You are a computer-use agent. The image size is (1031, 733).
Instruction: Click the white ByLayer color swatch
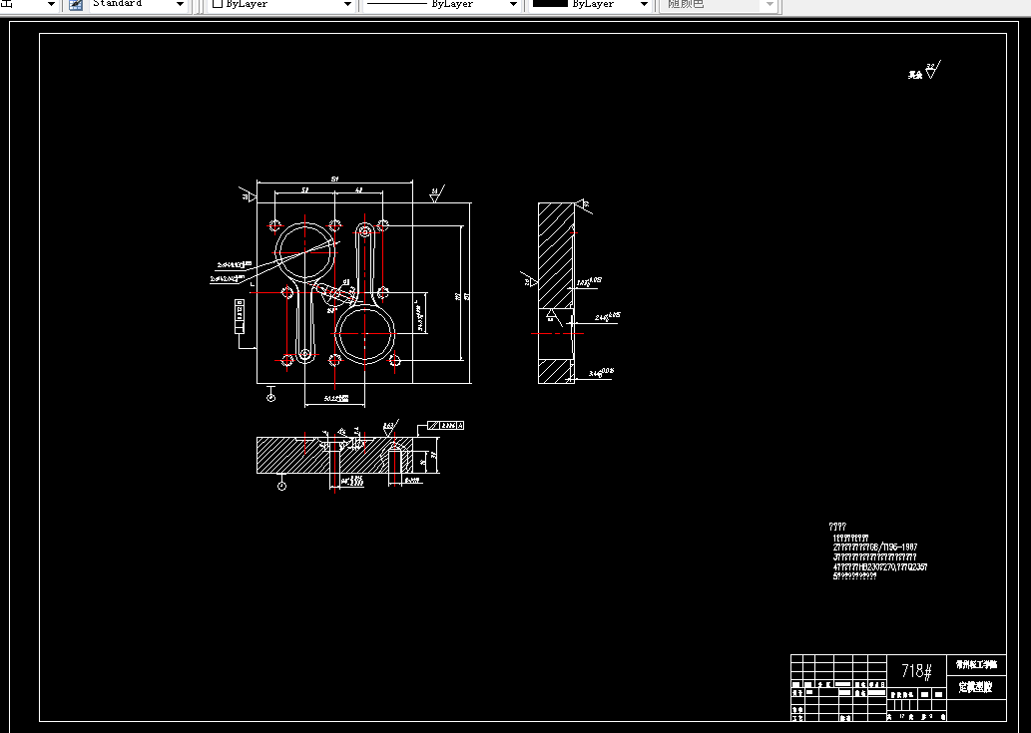pyautogui.click(x=217, y=4)
